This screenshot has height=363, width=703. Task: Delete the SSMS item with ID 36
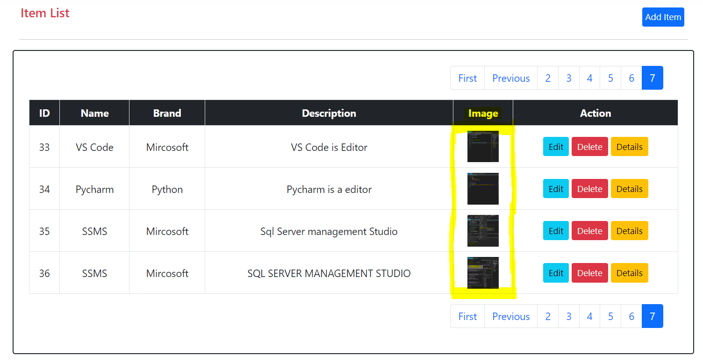tap(589, 273)
